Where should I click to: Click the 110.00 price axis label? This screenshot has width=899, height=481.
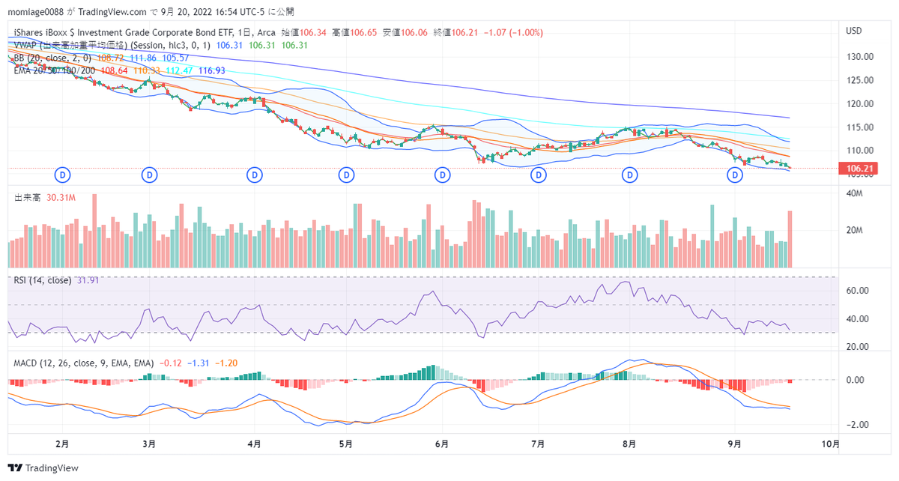[860, 151]
